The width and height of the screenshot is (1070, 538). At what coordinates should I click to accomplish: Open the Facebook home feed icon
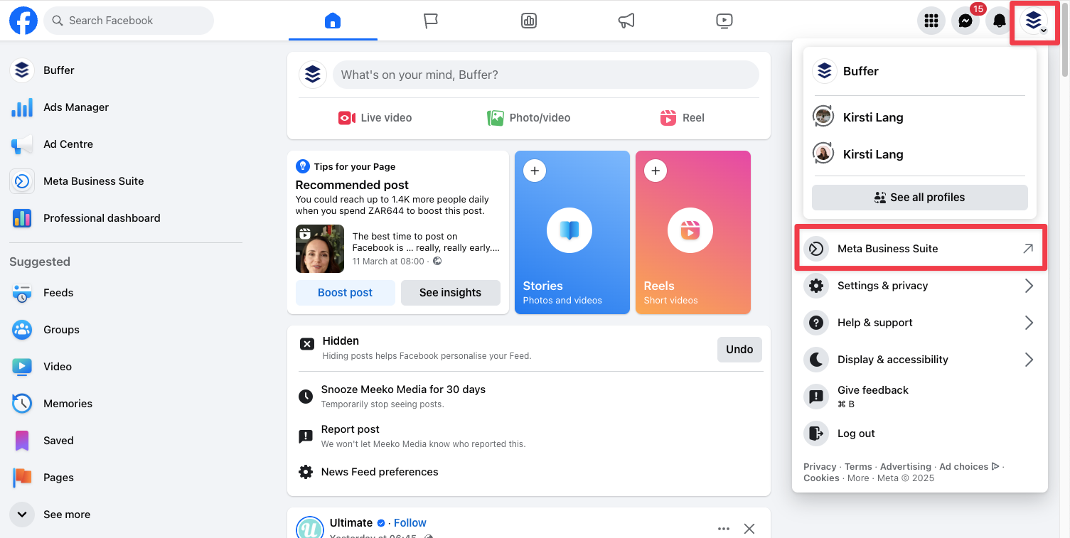tap(333, 21)
